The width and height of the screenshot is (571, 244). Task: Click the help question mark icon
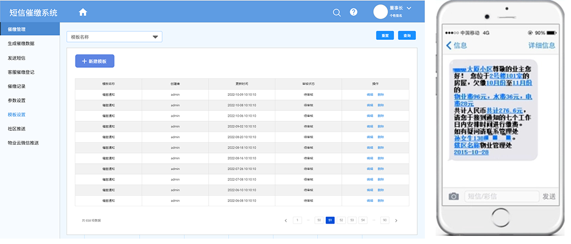click(x=354, y=12)
